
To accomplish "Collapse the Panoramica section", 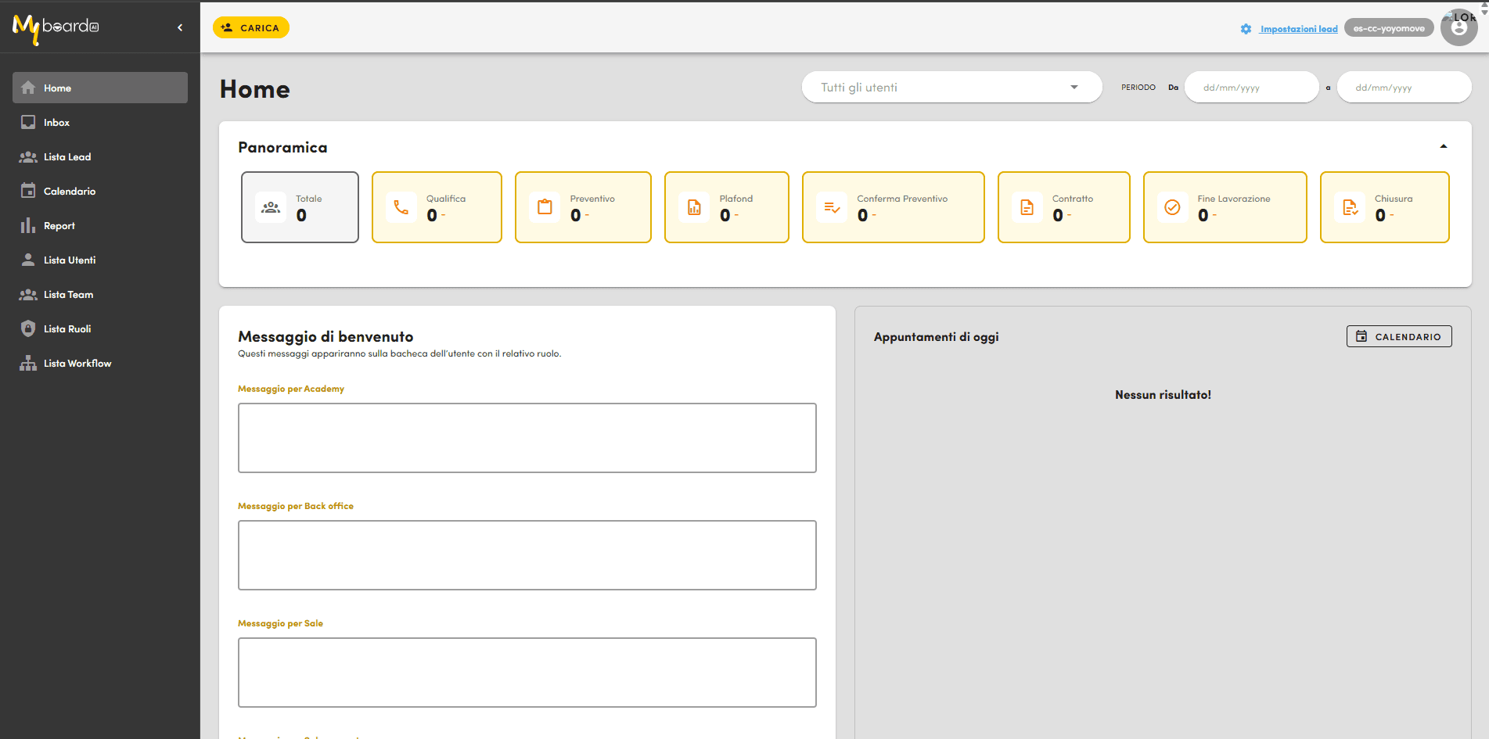I will (1443, 147).
